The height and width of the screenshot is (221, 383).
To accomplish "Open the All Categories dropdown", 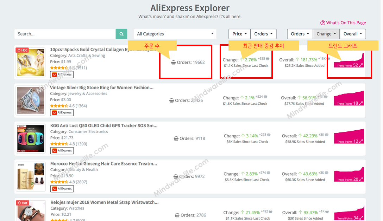I will point(175,34).
